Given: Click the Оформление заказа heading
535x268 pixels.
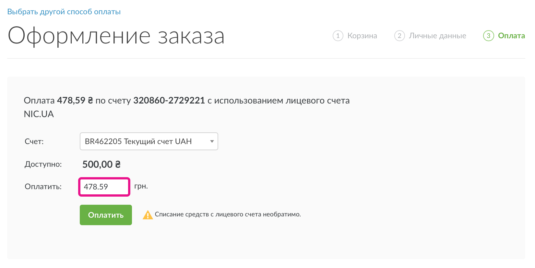Looking at the screenshot, I should click(116, 36).
